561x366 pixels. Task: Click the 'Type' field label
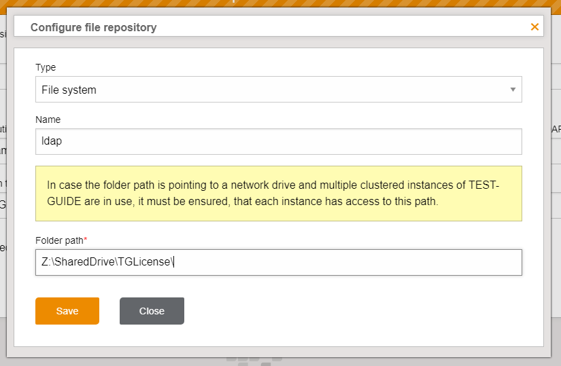point(46,67)
